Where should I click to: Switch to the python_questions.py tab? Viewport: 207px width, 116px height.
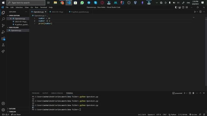click(80, 12)
